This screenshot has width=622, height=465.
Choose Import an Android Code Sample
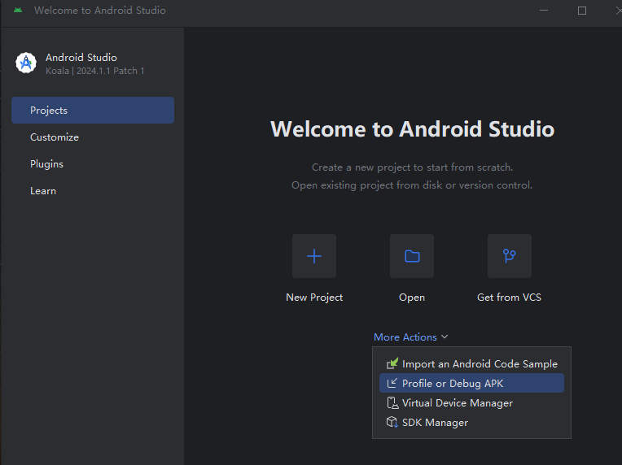[471, 363]
